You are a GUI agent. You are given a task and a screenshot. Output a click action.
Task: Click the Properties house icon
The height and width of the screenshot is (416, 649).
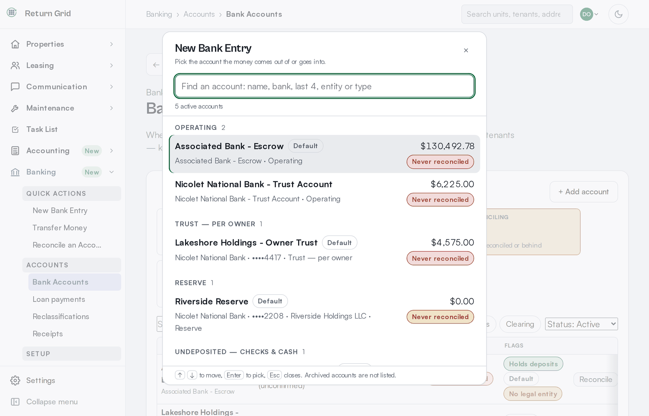point(15,44)
